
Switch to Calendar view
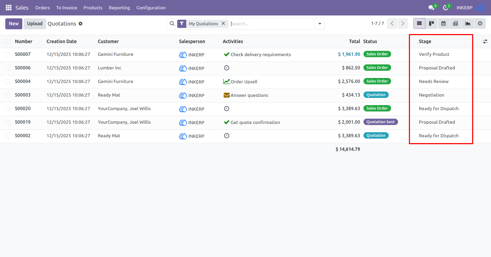pos(443,24)
